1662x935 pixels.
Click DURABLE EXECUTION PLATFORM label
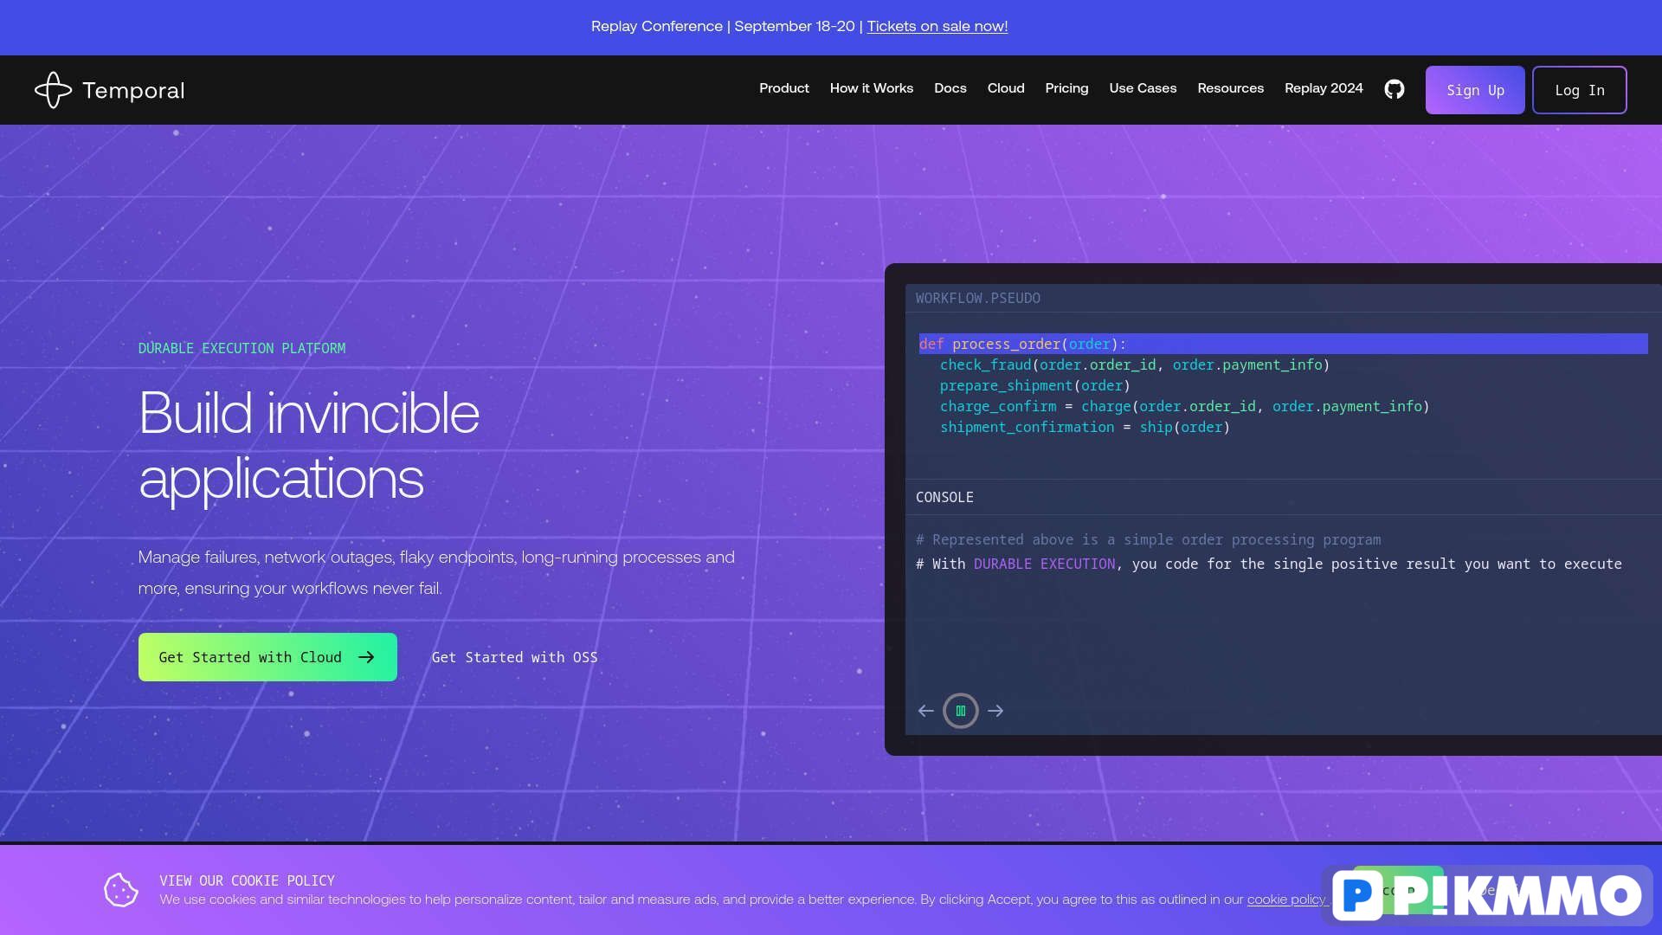242,348
